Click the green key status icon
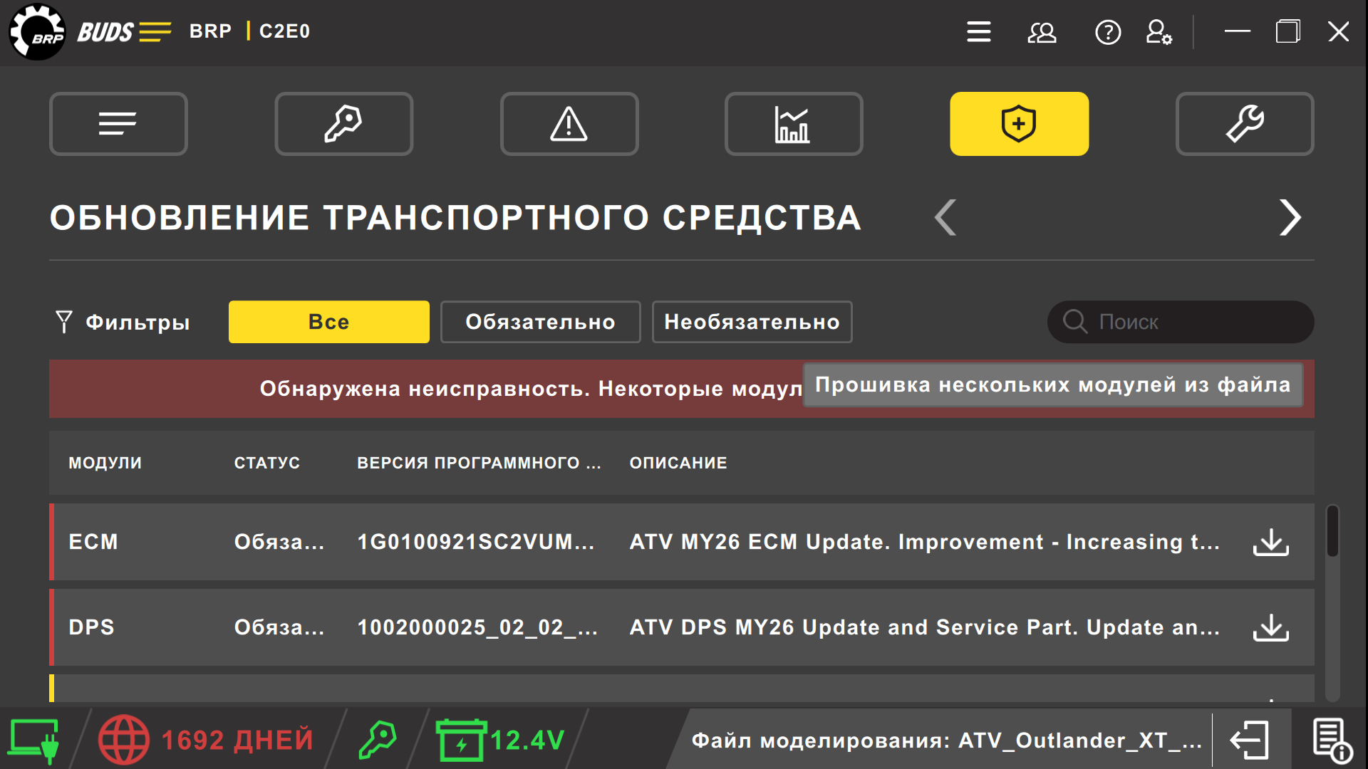This screenshot has height=769, width=1368. pos(377,741)
